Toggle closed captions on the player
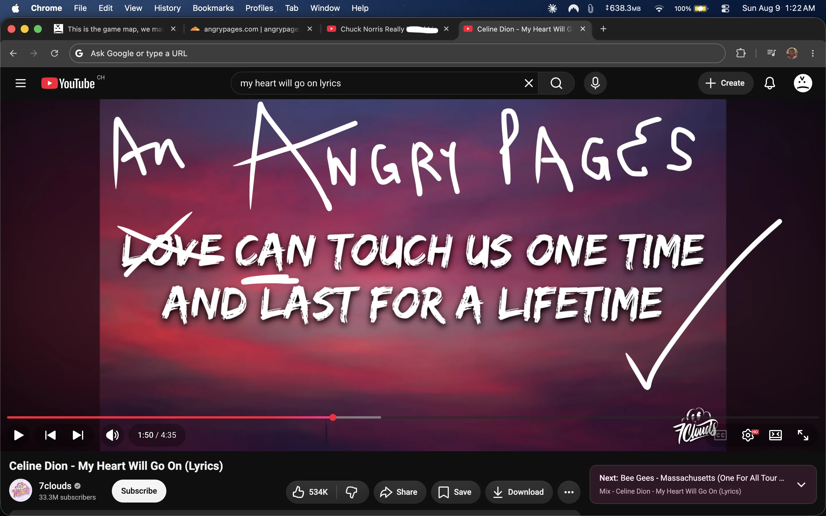Image resolution: width=826 pixels, height=516 pixels. coord(720,435)
